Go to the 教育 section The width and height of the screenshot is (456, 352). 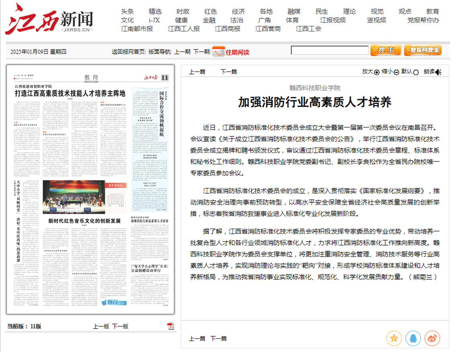(x=433, y=11)
